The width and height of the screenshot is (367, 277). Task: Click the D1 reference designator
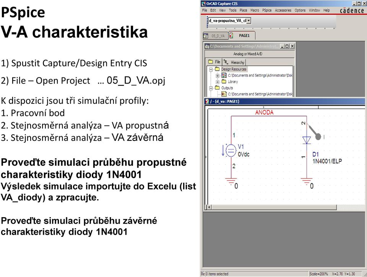(x=315, y=155)
